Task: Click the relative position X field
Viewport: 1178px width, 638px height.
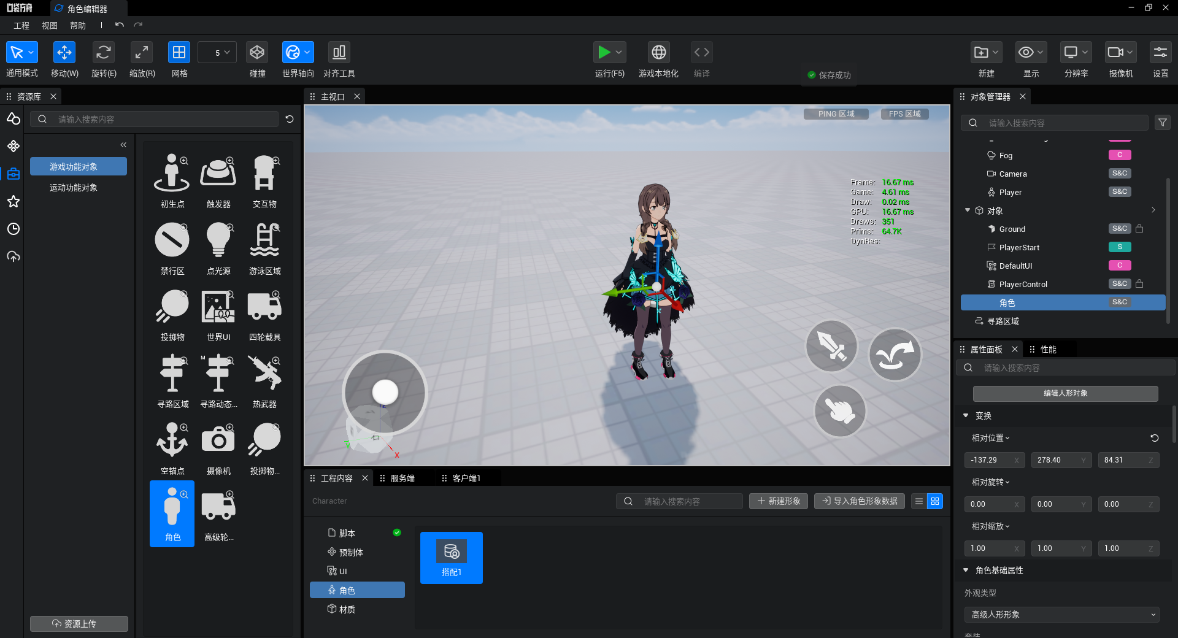Action: 995,460
